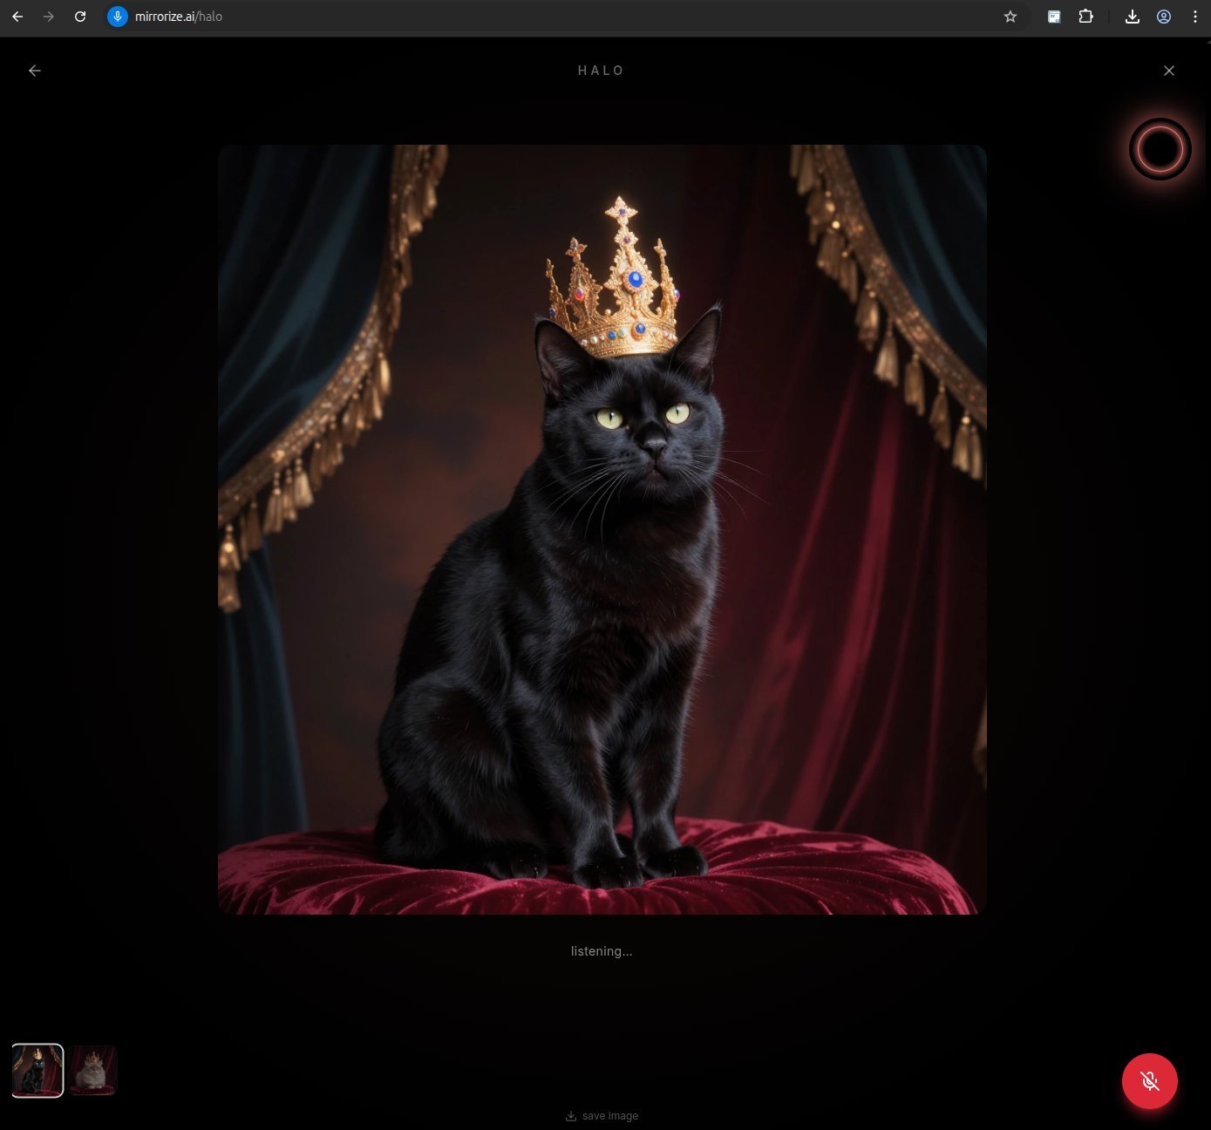The height and width of the screenshot is (1130, 1211).
Task: Click the save image link
Action: [602, 1116]
